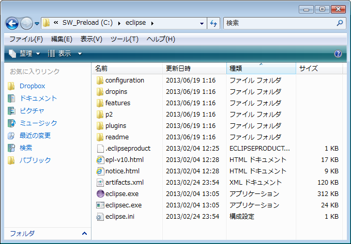
Task: Open 検索 favorite link in sidebar
Action: click(x=26, y=148)
